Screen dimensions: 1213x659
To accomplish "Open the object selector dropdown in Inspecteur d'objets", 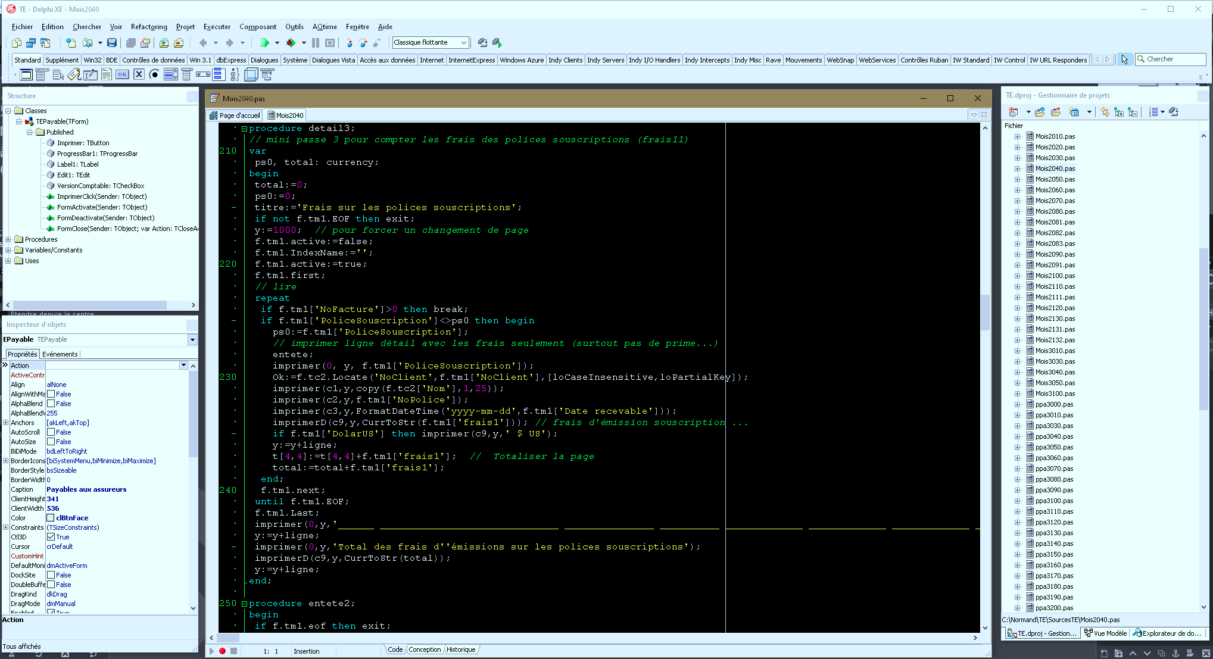I will point(192,339).
